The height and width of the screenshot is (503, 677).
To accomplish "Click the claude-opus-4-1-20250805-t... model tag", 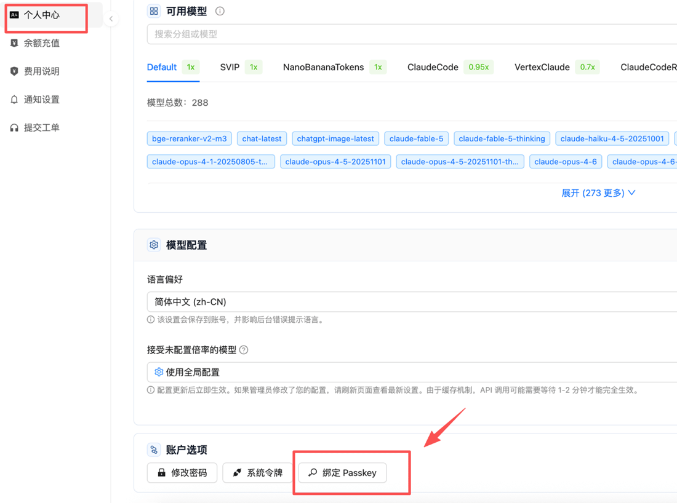I will pos(210,162).
